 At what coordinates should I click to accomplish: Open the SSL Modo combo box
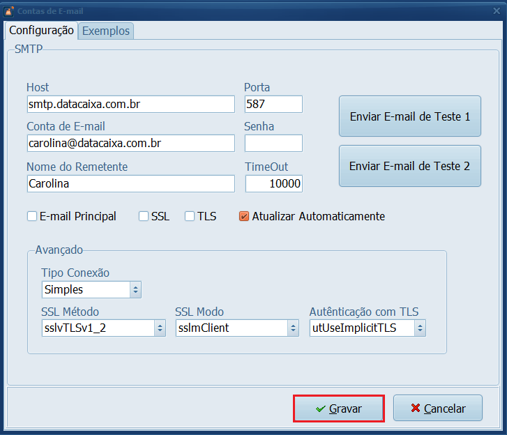pyautogui.click(x=294, y=328)
